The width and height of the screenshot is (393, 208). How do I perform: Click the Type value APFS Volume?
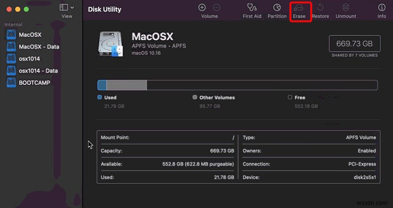tap(361, 138)
